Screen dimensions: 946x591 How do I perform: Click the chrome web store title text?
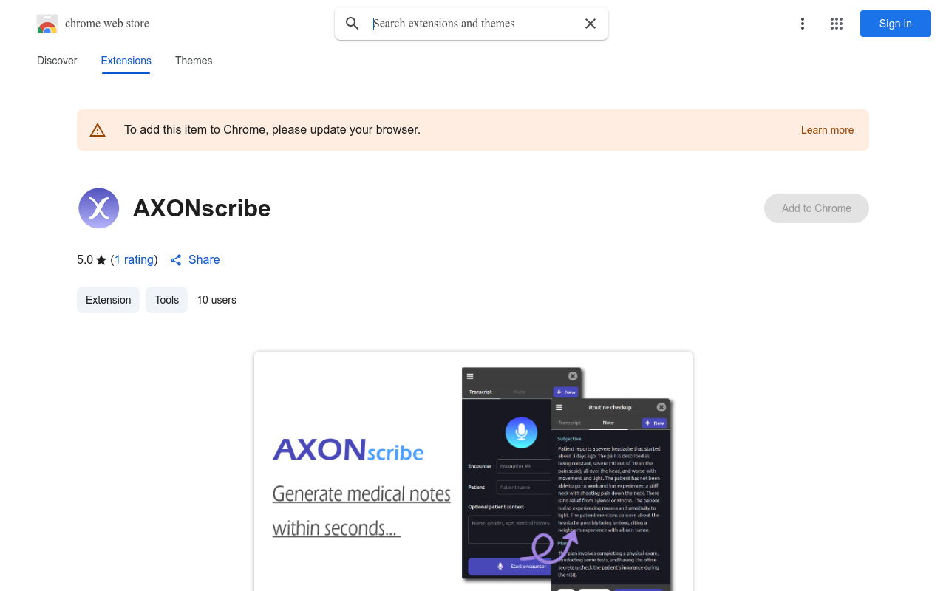click(x=107, y=24)
